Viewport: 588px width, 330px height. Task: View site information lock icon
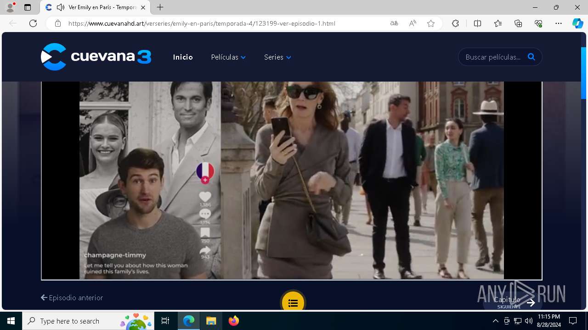click(58, 23)
